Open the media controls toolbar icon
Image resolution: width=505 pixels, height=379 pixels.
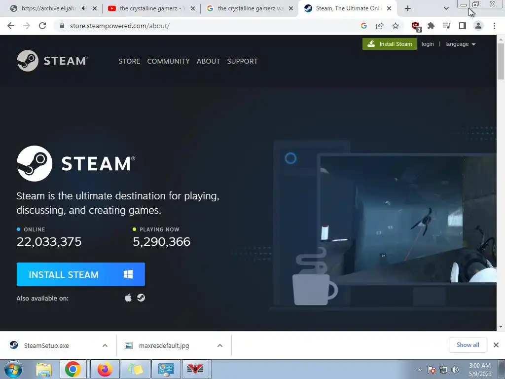tap(447, 26)
